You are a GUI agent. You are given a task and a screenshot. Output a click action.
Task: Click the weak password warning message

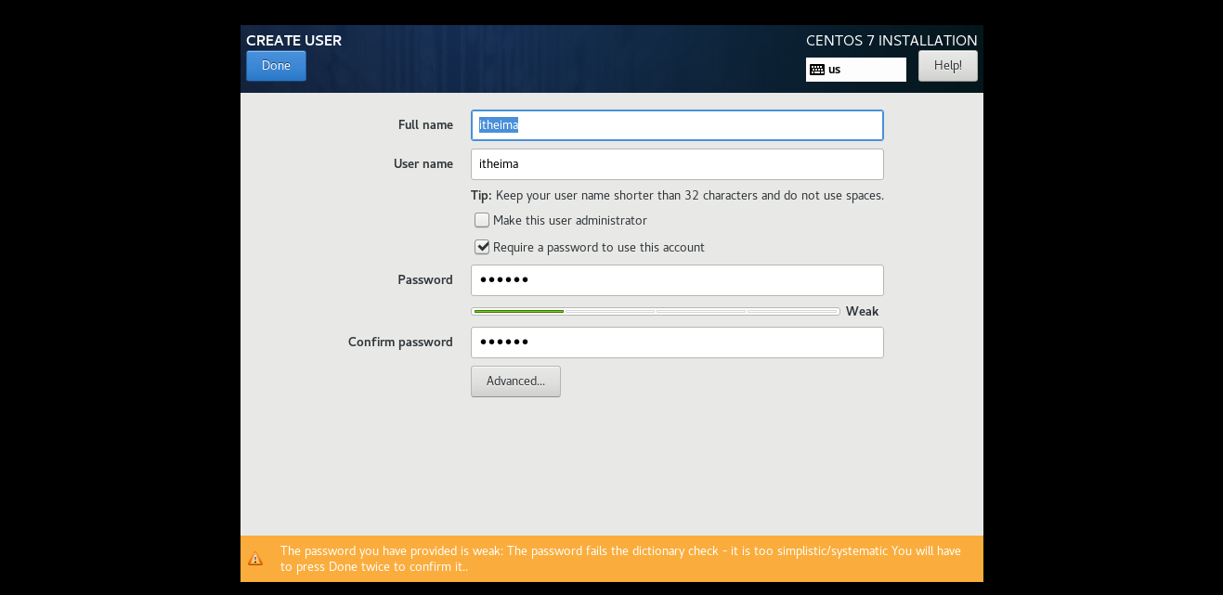pos(621,559)
